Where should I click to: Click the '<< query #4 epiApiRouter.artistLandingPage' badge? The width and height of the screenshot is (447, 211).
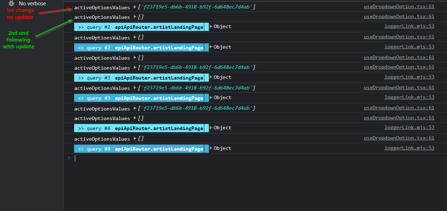pyautogui.click(x=141, y=149)
